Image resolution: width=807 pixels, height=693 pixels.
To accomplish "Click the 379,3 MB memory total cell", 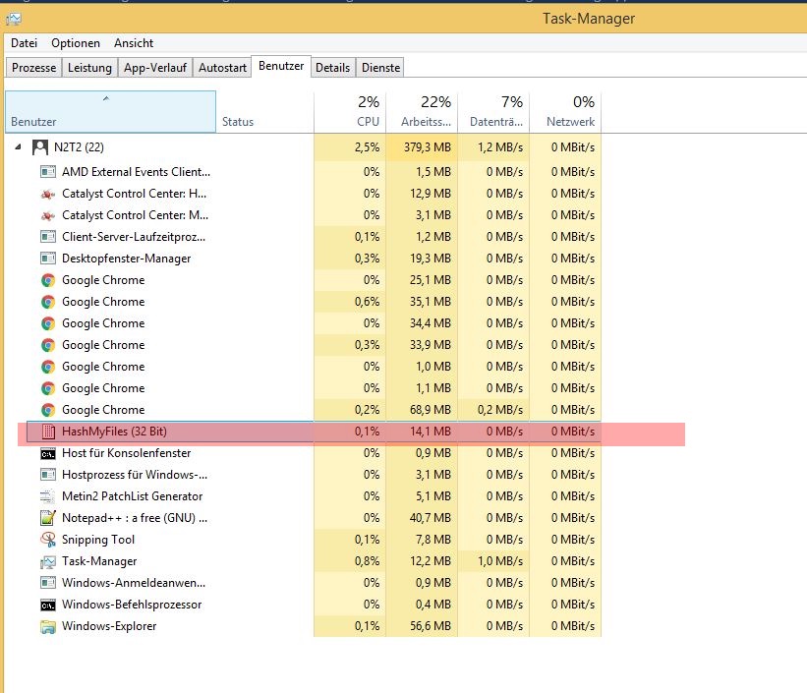I will (x=422, y=147).
